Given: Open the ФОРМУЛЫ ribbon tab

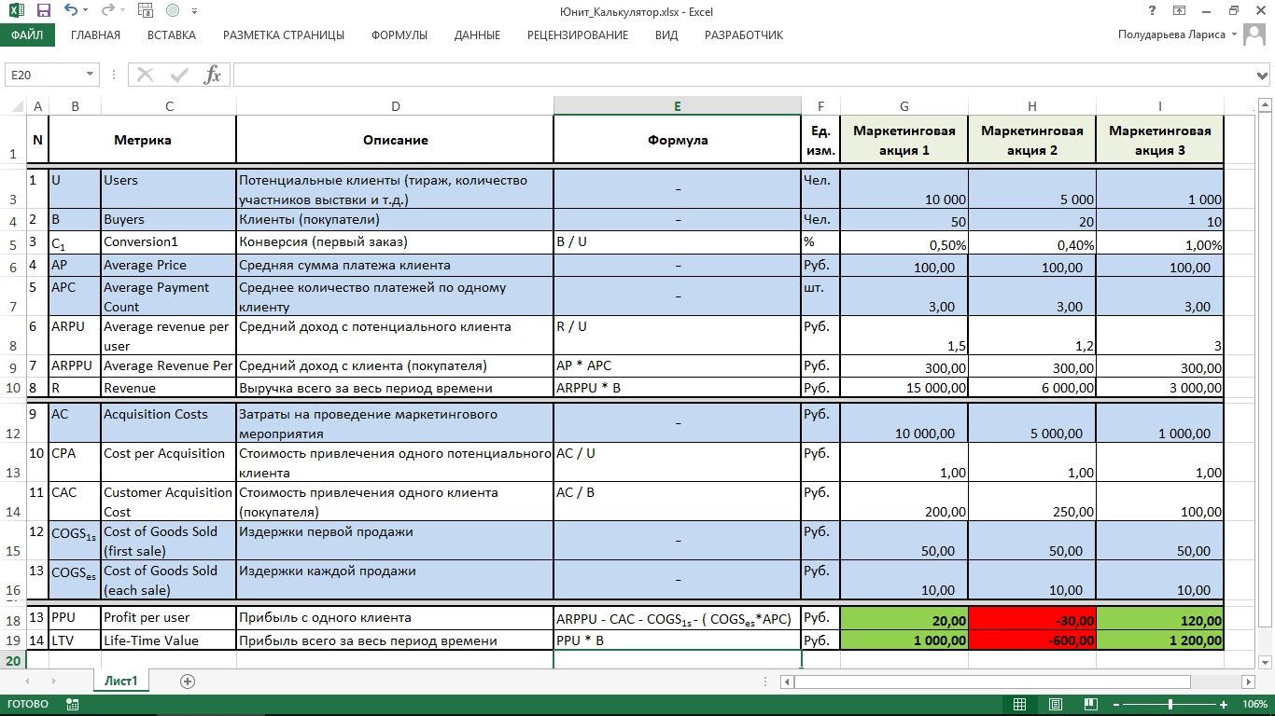Looking at the screenshot, I should [x=399, y=35].
